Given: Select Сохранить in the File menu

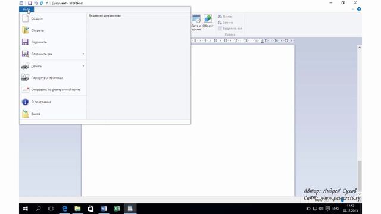Looking at the screenshot, I should [53, 42].
